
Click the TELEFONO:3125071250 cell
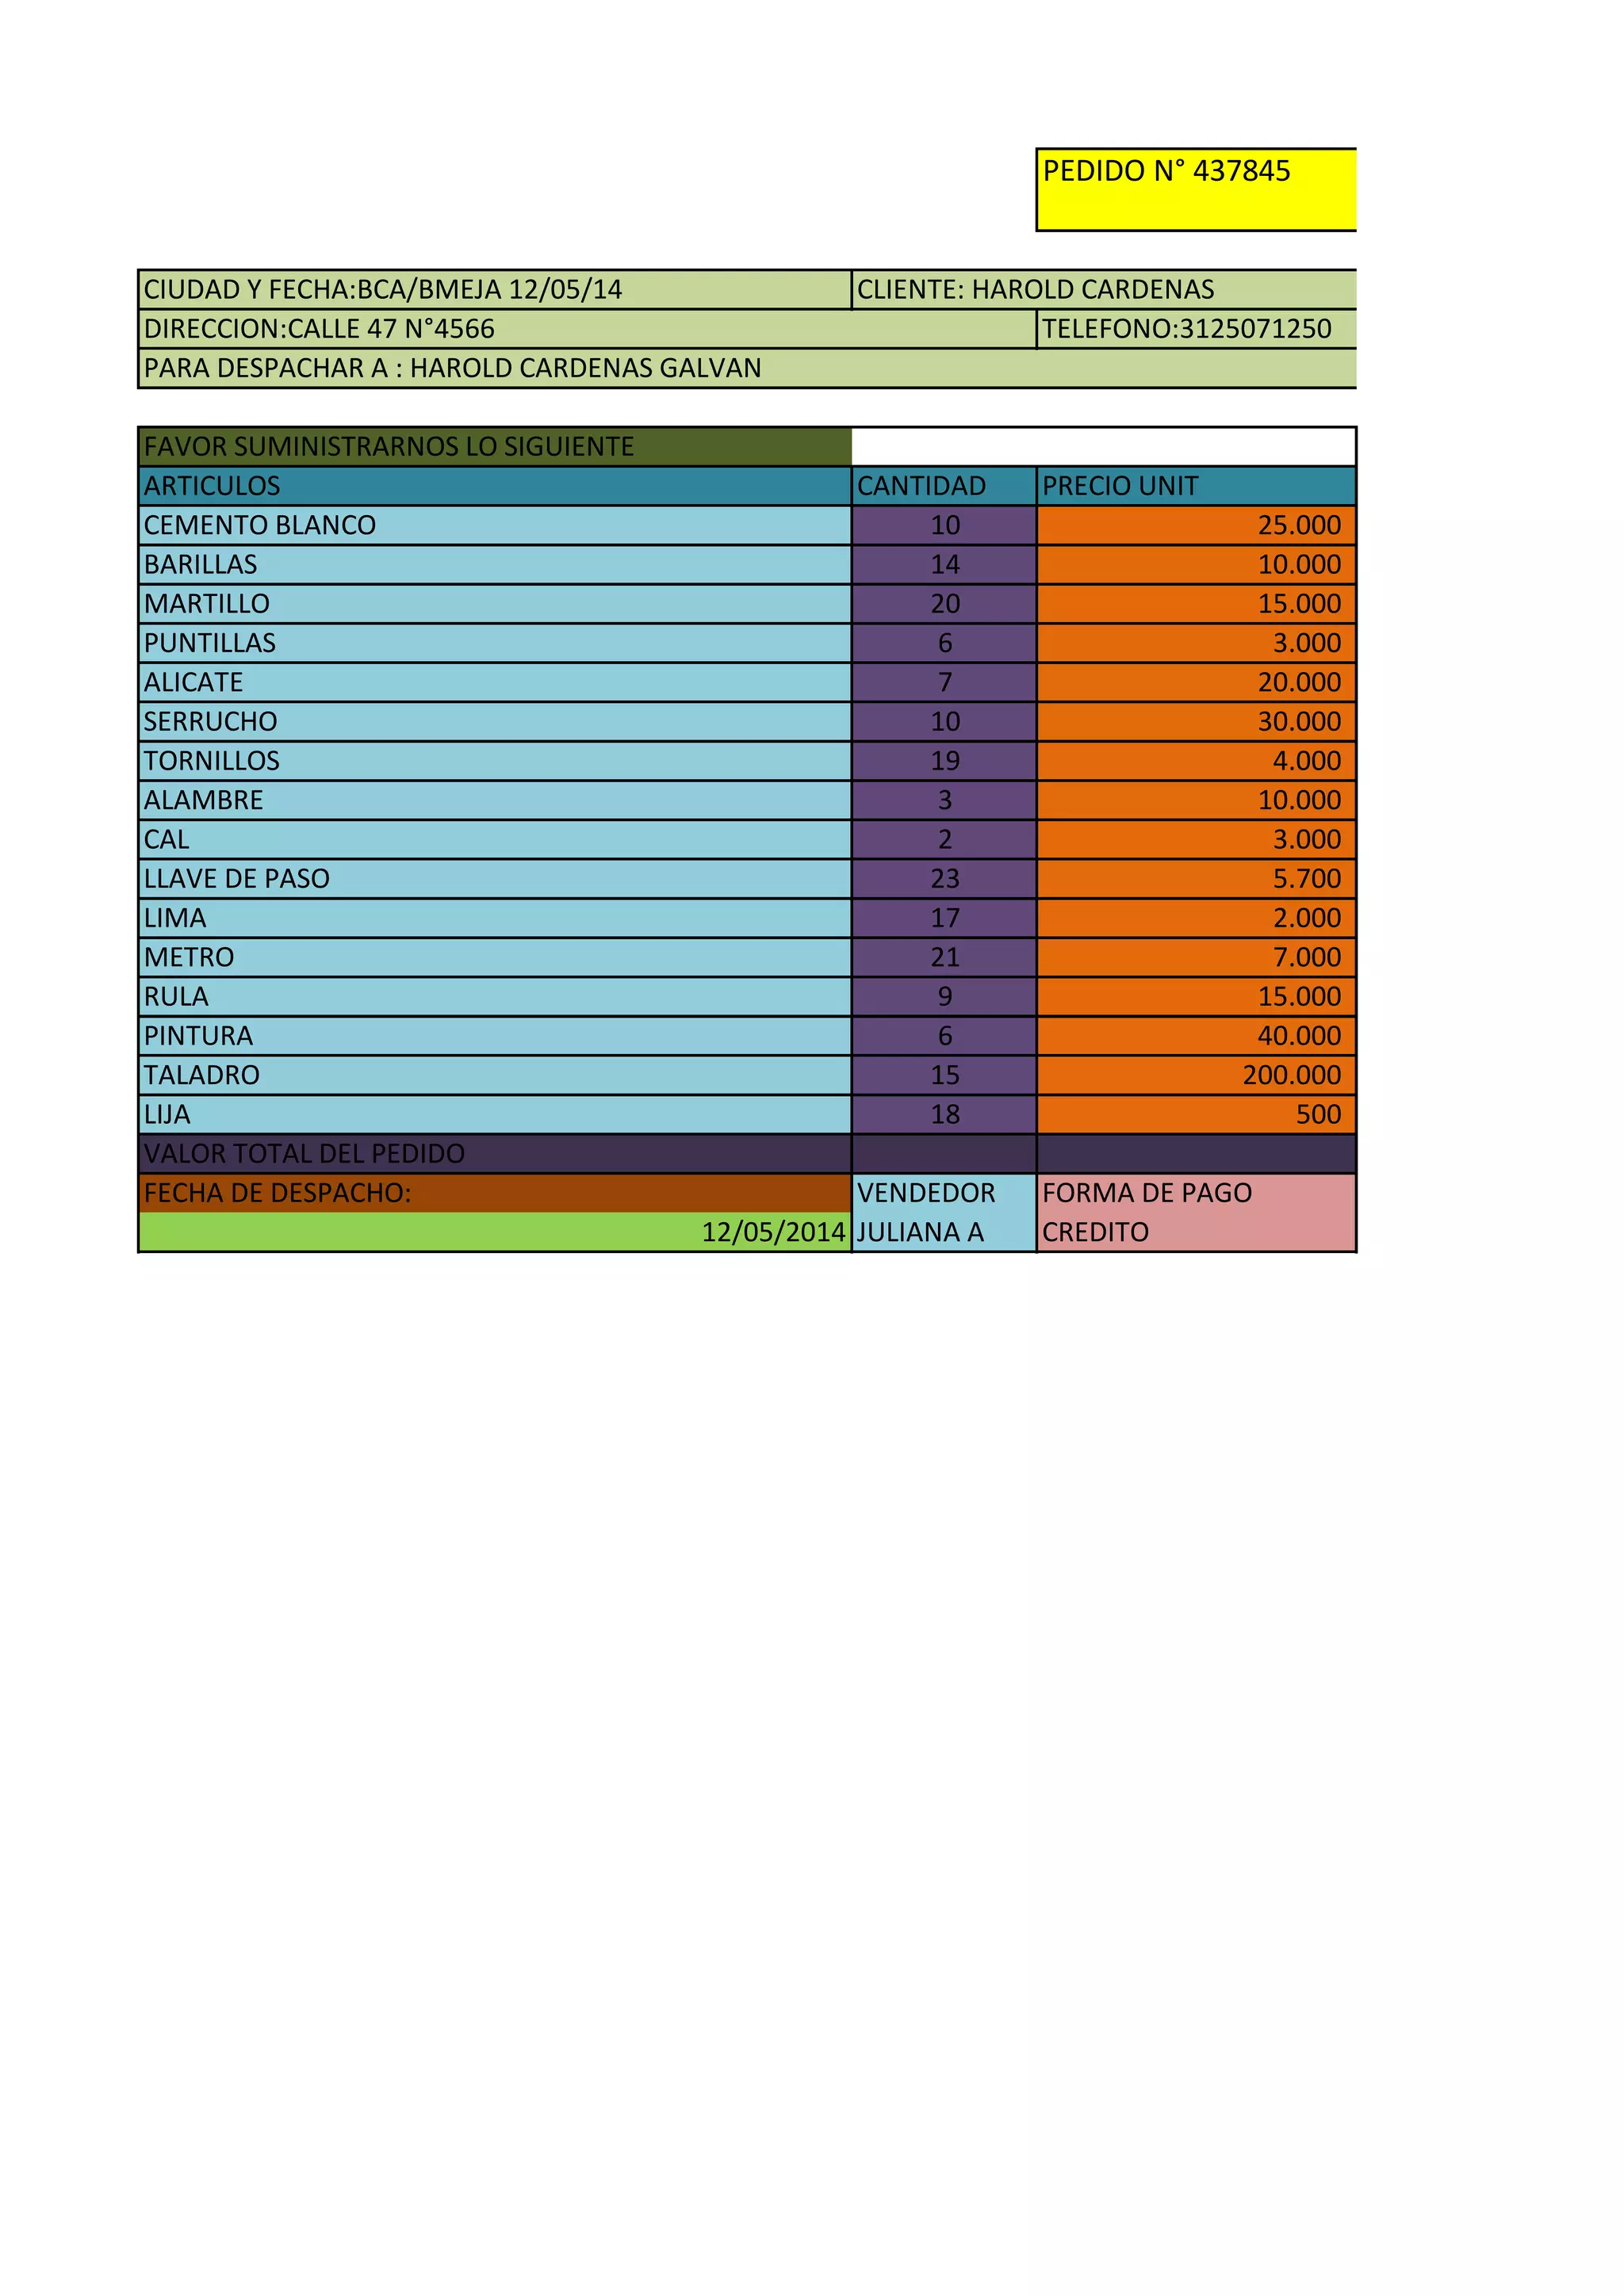click(x=1195, y=328)
